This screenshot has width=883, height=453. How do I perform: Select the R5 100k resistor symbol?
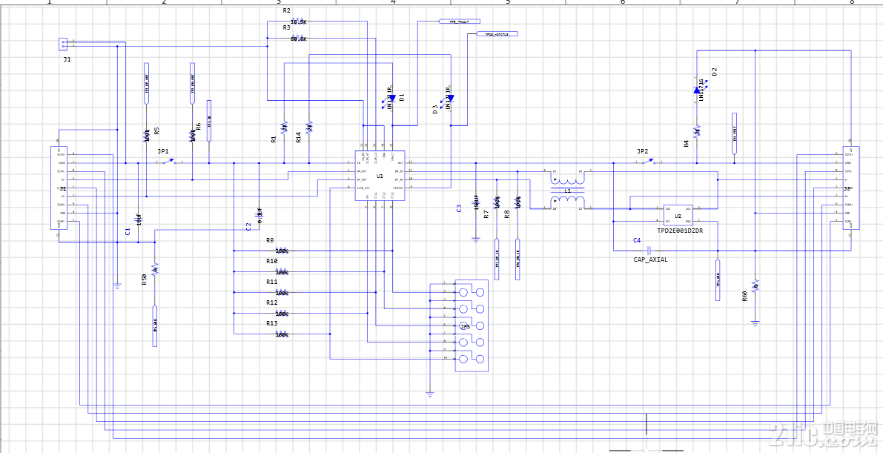pos(146,135)
